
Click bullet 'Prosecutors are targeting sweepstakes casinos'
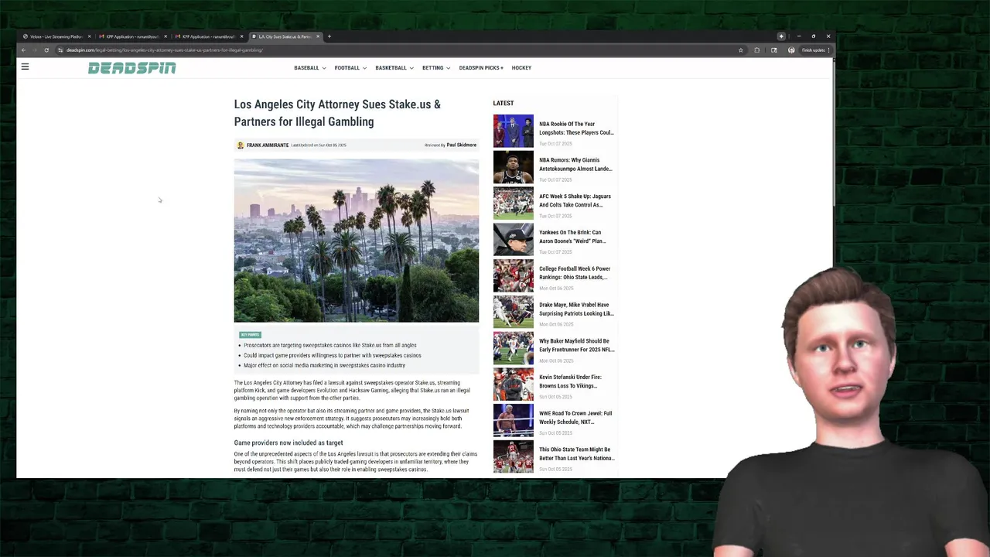coord(330,345)
